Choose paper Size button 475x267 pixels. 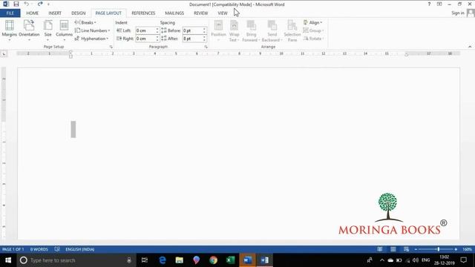(47, 30)
